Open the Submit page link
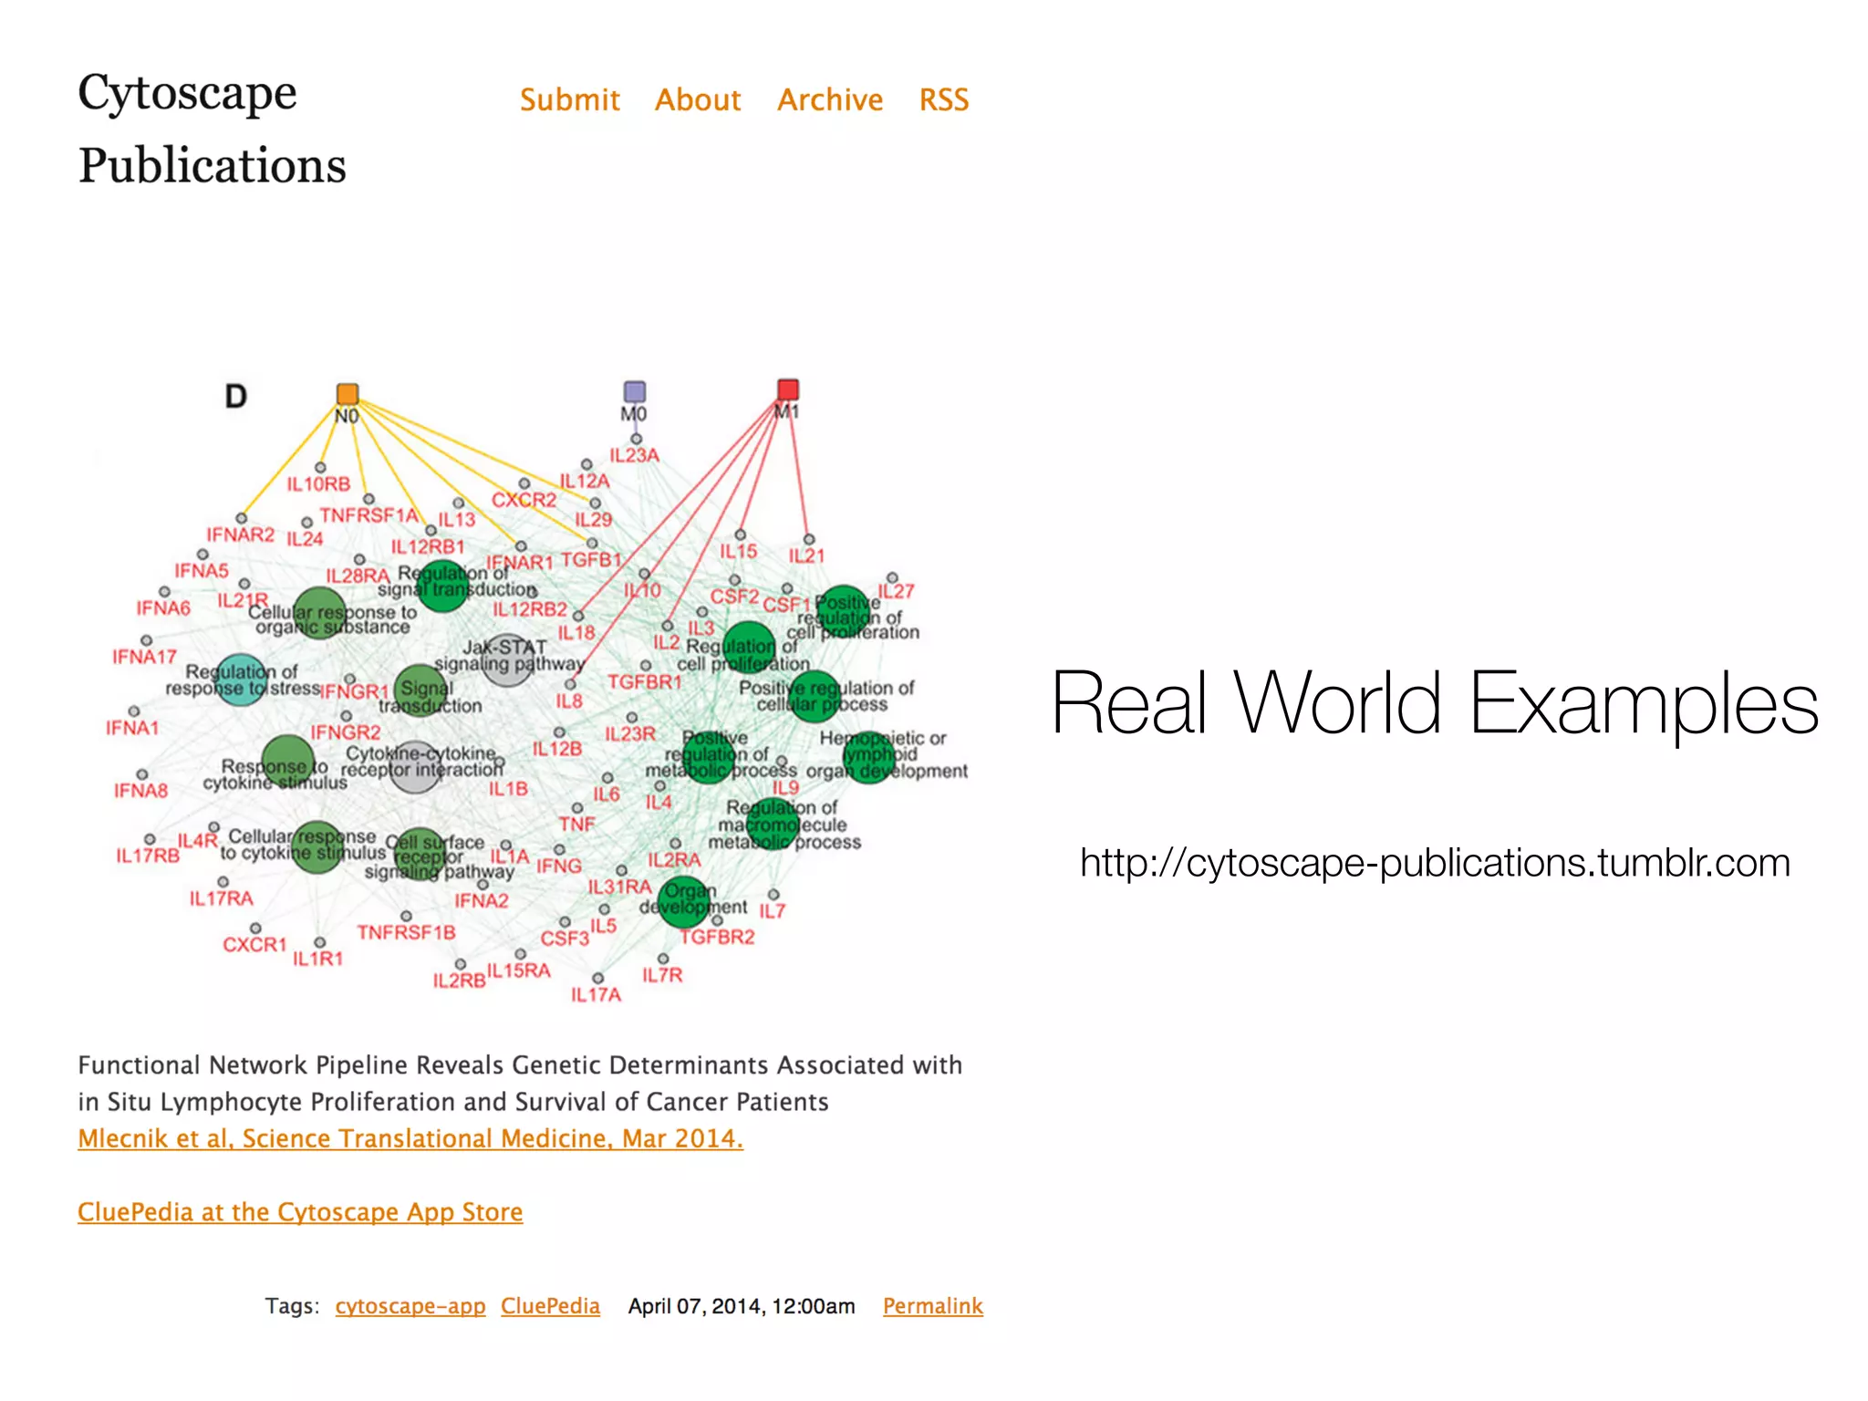The image size is (1868, 1401). [569, 99]
